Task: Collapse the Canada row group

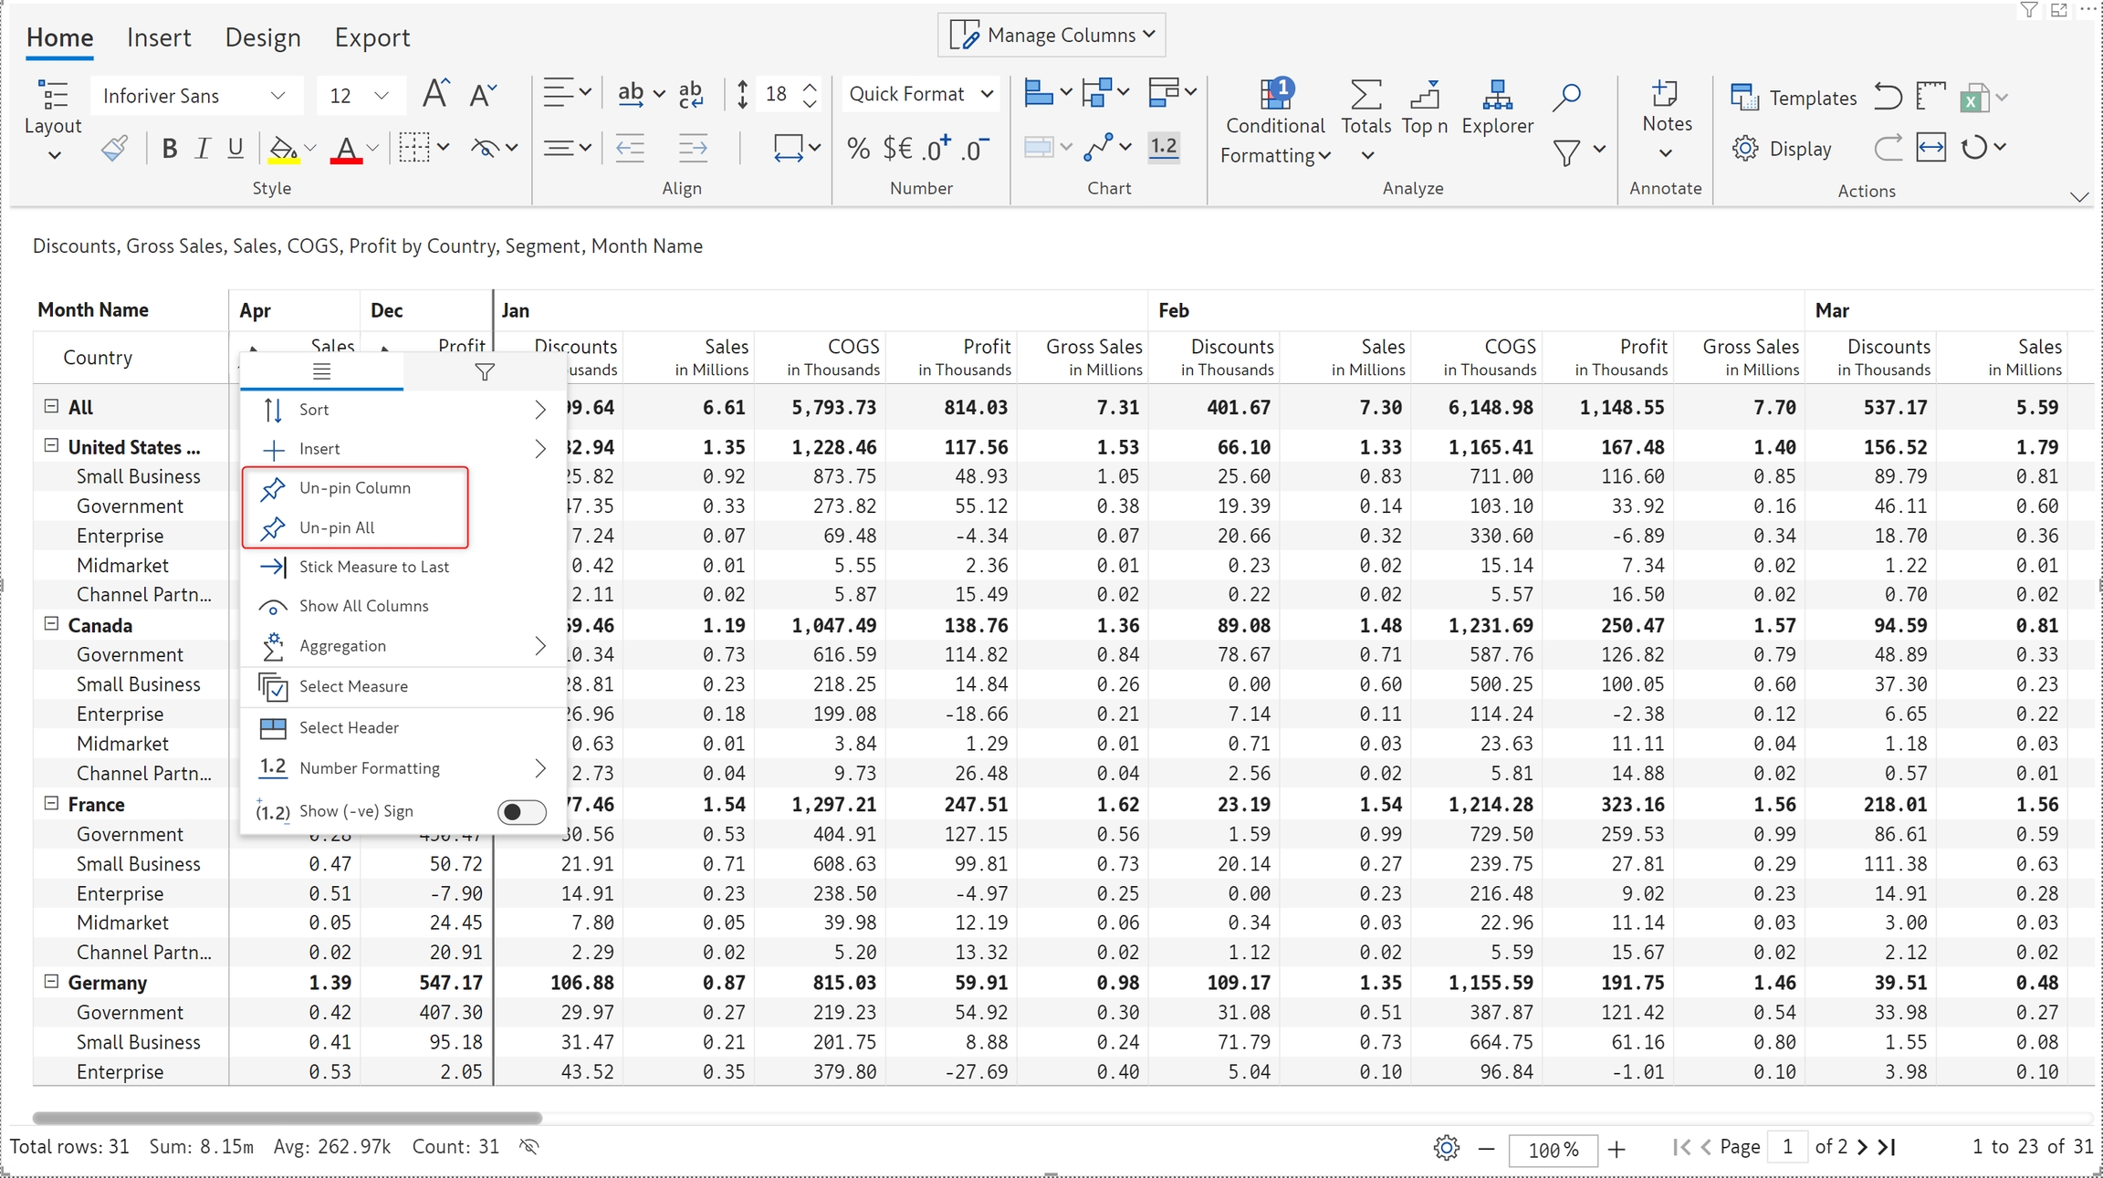Action: [x=51, y=624]
